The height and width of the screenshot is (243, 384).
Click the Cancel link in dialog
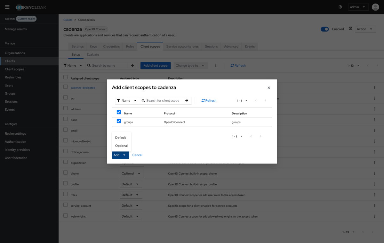point(137,155)
